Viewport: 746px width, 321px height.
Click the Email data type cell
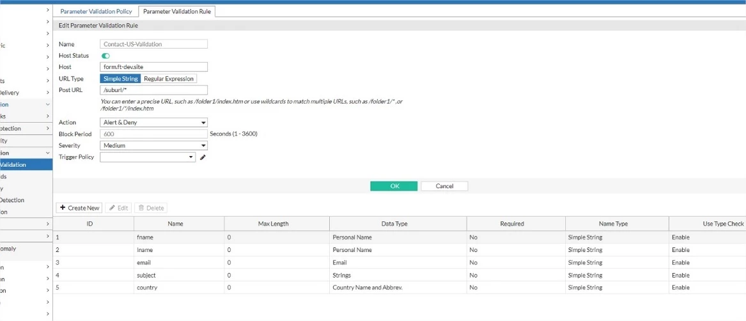click(398, 263)
